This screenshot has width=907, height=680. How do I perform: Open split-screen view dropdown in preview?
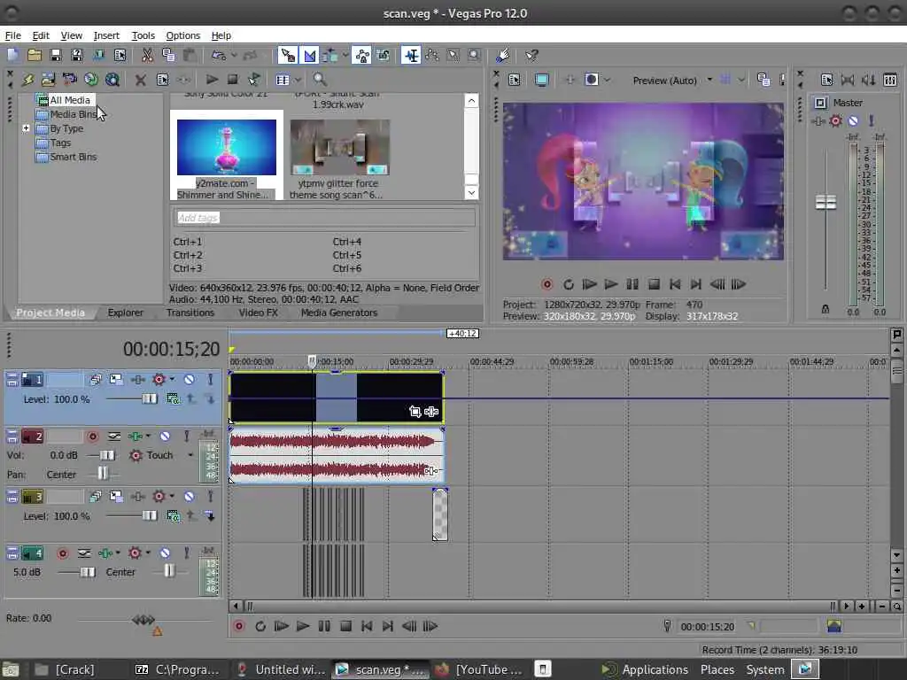[608, 80]
